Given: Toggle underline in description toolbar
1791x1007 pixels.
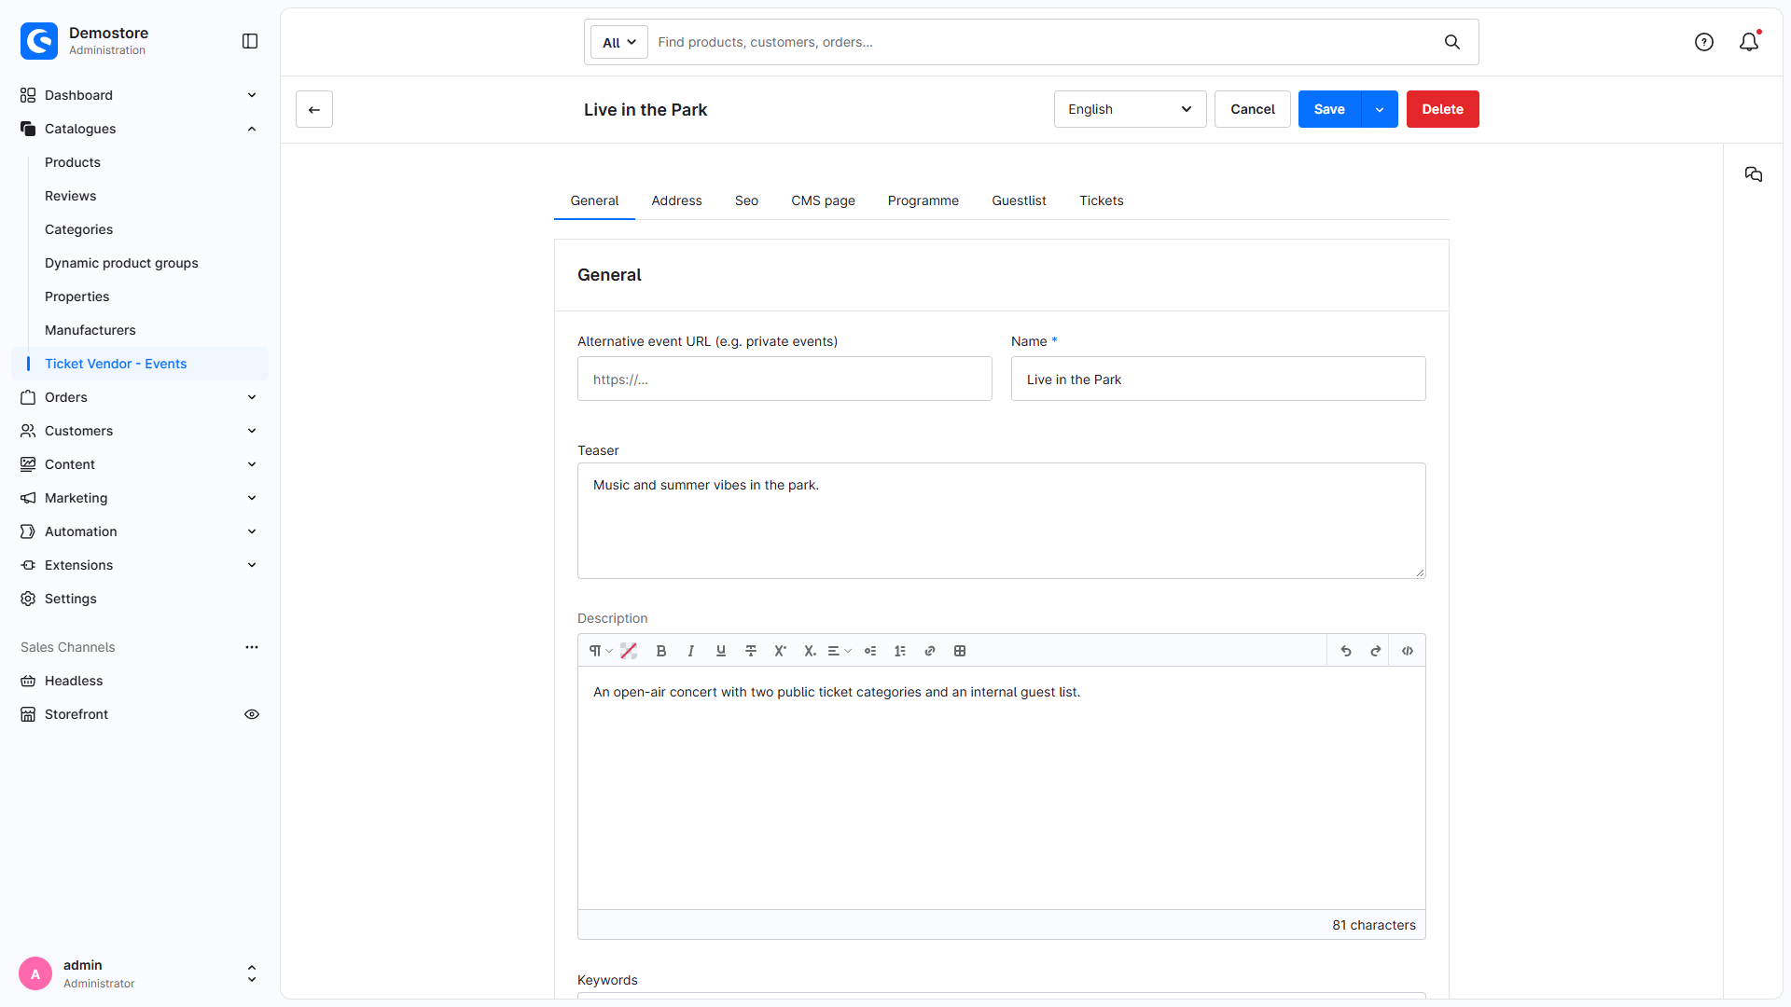Looking at the screenshot, I should tap(721, 651).
